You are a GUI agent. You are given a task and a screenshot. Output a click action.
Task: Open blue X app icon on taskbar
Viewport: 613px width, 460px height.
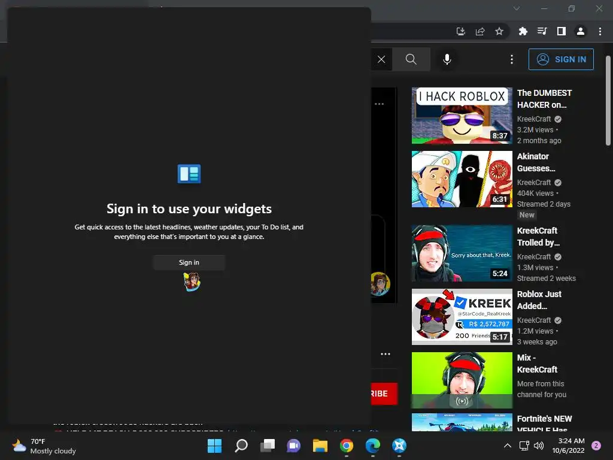point(399,446)
